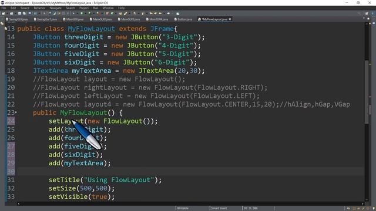
Task: Click the Forward navigation arrow icon
Action: [169, 13]
